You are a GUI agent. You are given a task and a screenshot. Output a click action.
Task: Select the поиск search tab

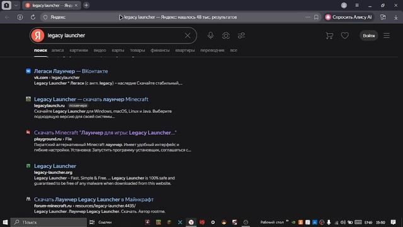tap(40, 50)
